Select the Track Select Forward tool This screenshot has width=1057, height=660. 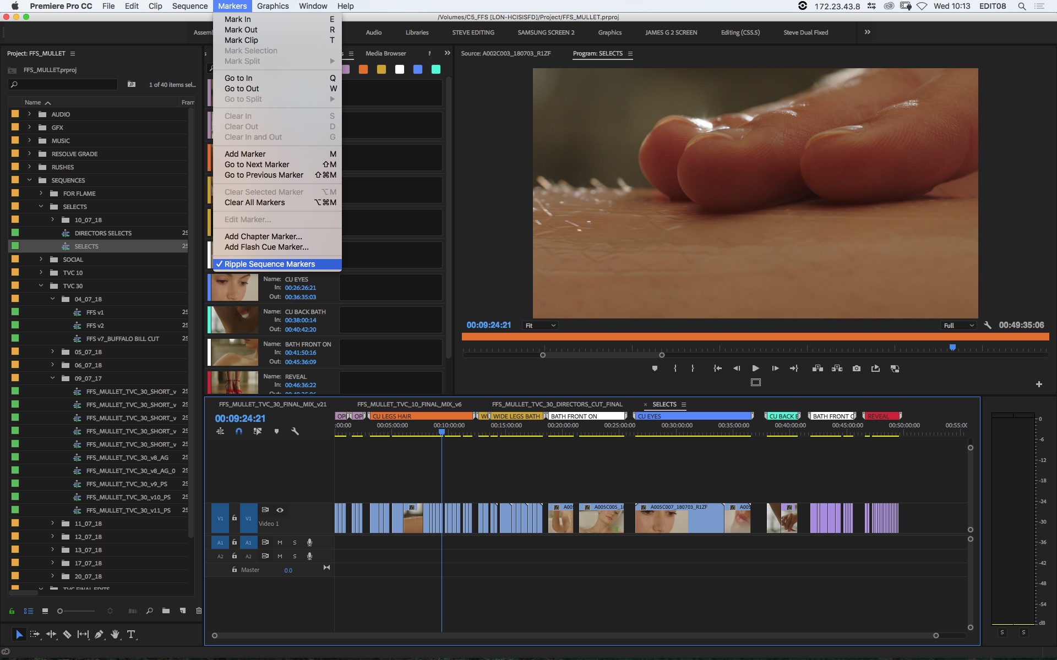click(x=35, y=634)
